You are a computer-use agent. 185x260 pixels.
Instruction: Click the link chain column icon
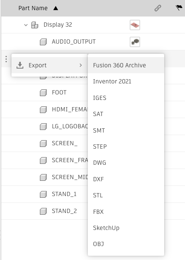[157, 8]
